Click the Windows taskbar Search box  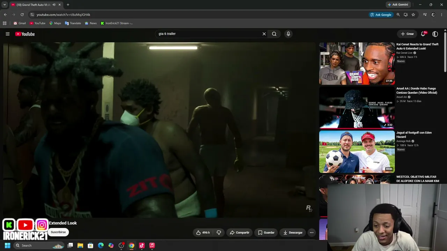pyautogui.click(x=39, y=245)
